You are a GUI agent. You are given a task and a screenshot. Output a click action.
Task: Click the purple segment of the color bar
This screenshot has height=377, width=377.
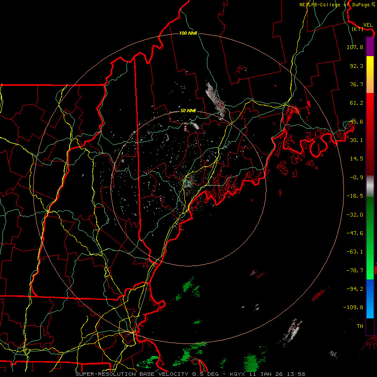coord(370,46)
